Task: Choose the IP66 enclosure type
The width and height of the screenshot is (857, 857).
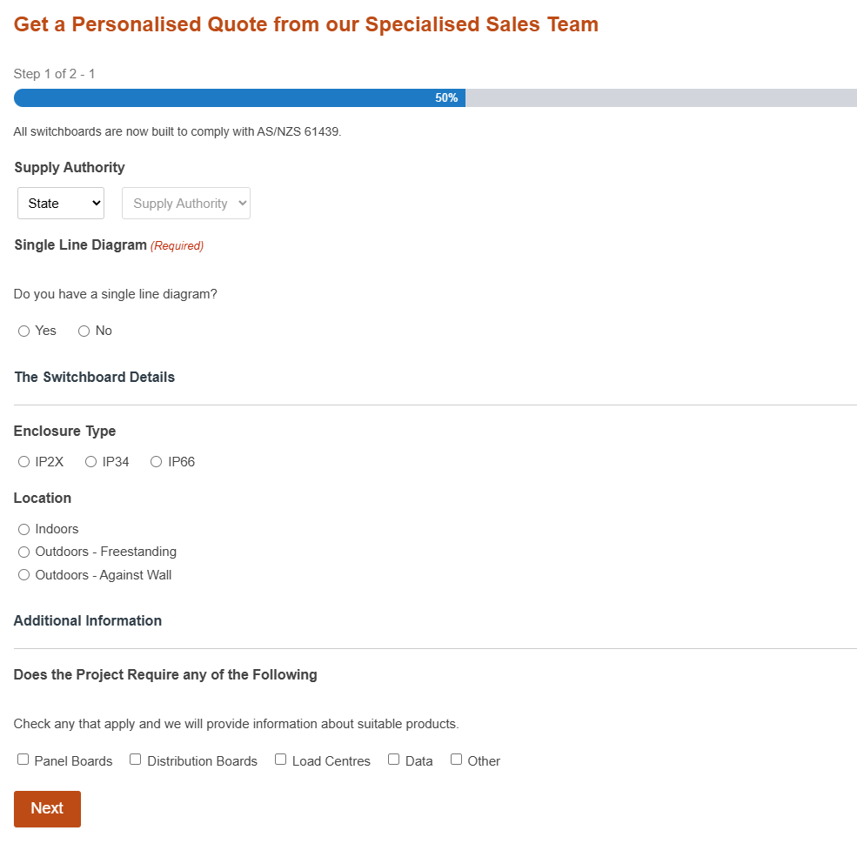Action: point(156,461)
